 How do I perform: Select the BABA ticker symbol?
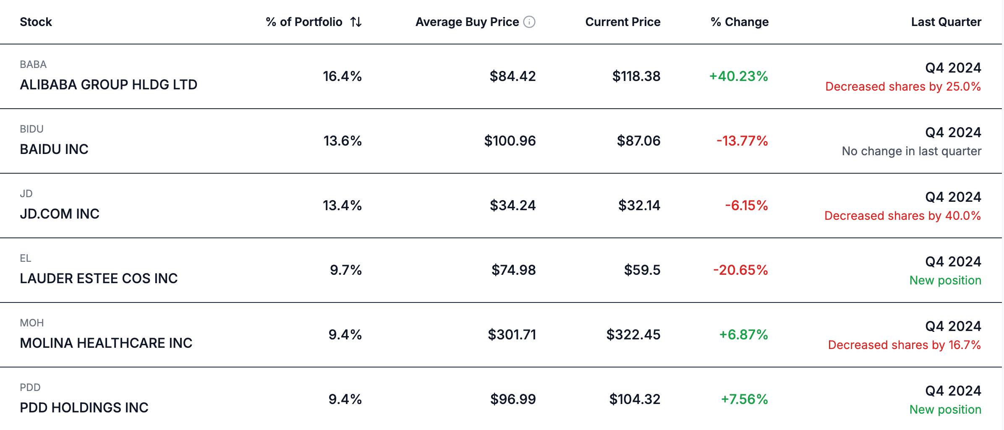coord(33,65)
